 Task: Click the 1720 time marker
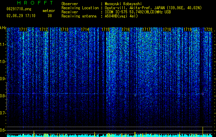208,29
